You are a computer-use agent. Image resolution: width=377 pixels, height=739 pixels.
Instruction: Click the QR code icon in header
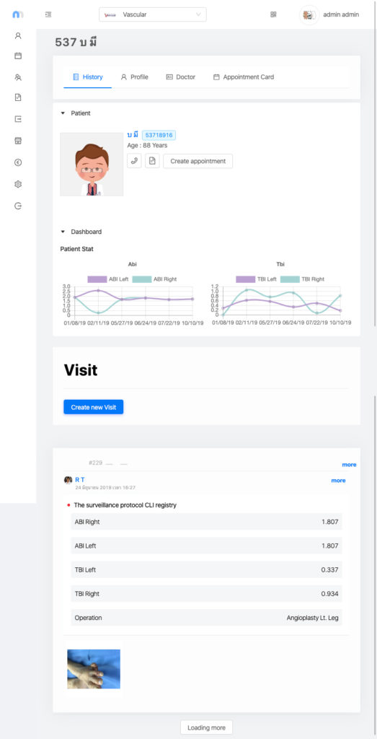[273, 14]
